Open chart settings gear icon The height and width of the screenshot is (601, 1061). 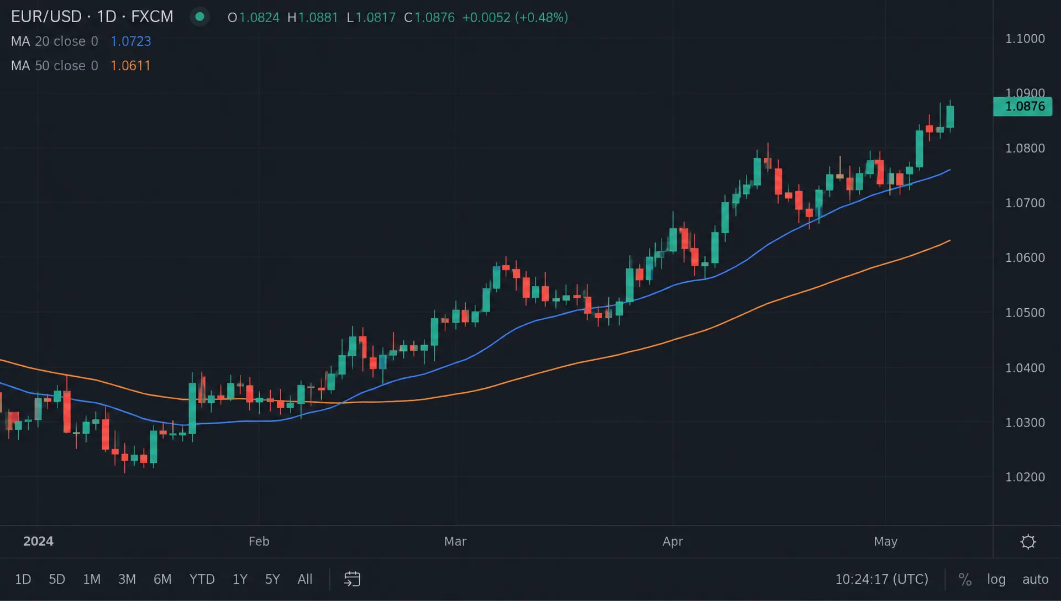(1028, 541)
